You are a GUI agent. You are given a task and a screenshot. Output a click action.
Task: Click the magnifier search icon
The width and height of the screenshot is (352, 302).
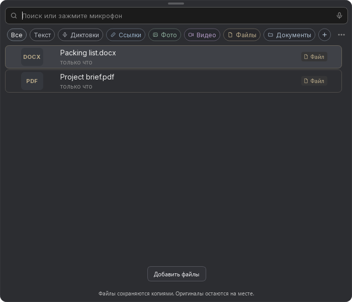tap(14, 16)
